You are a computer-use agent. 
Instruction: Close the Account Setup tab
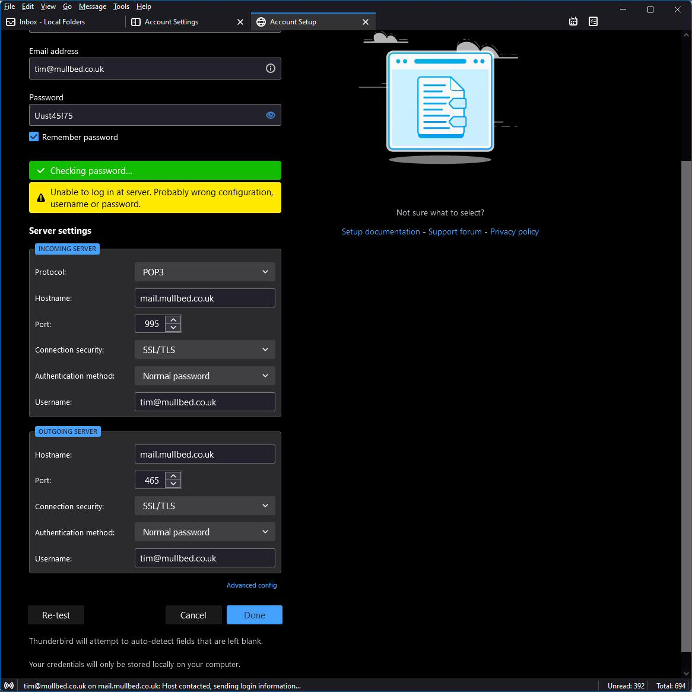pos(366,21)
